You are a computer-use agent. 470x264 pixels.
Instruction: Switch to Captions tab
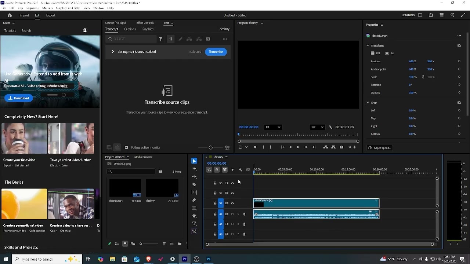coord(130,29)
